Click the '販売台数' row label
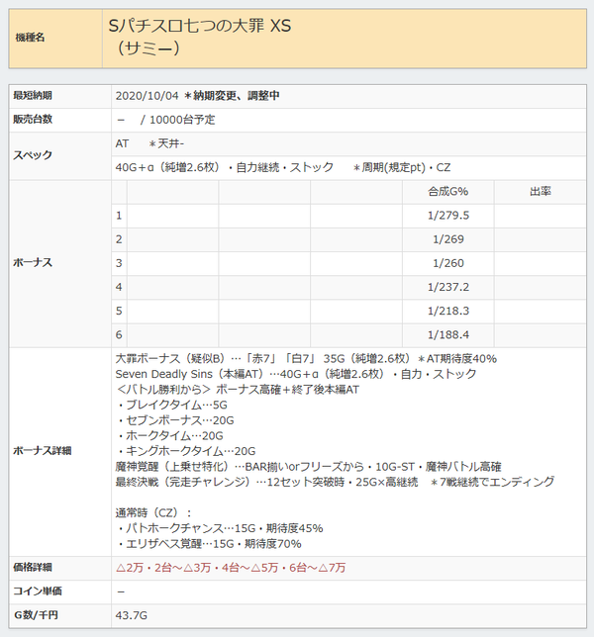The image size is (594, 637). (33, 120)
